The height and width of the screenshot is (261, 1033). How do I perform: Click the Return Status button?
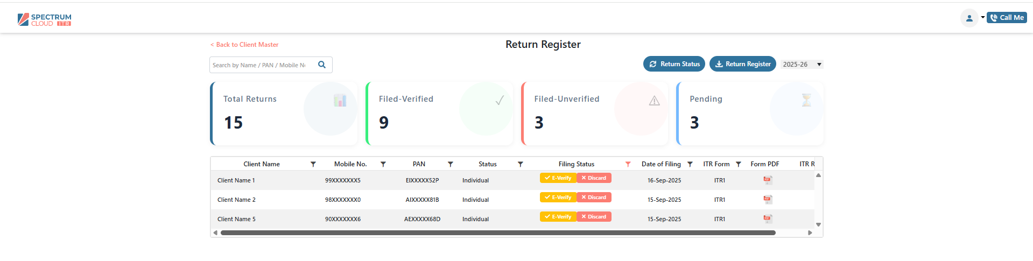pos(674,64)
